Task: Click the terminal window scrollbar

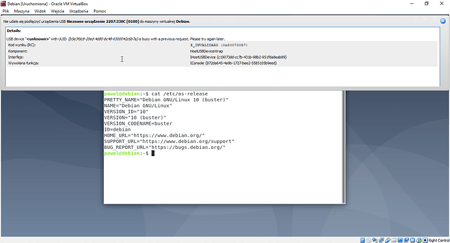Action: pos(344,147)
